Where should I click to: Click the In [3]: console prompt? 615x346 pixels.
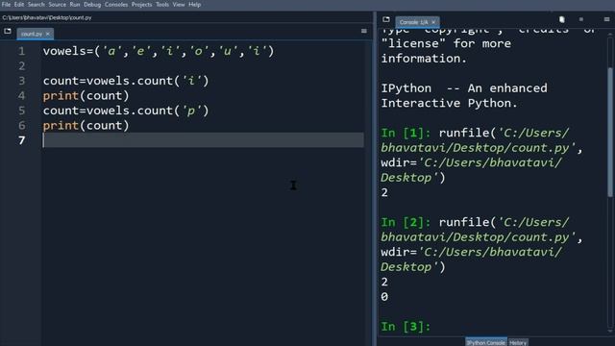406,327
